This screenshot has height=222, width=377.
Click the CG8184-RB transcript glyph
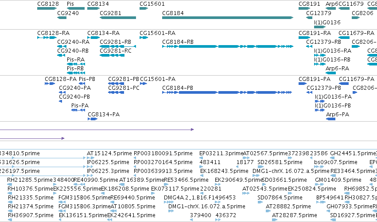228,46
